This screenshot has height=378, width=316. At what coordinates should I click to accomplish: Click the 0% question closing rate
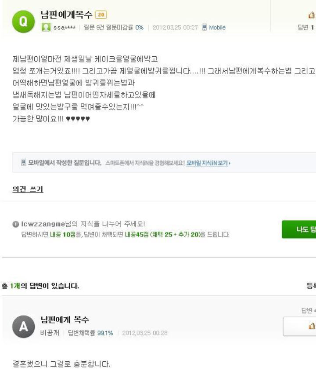pyautogui.click(x=140, y=27)
